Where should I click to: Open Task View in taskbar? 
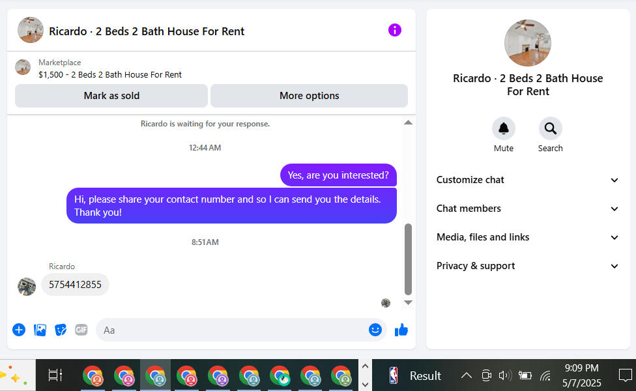pyautogui.click(x=55, y=375)
